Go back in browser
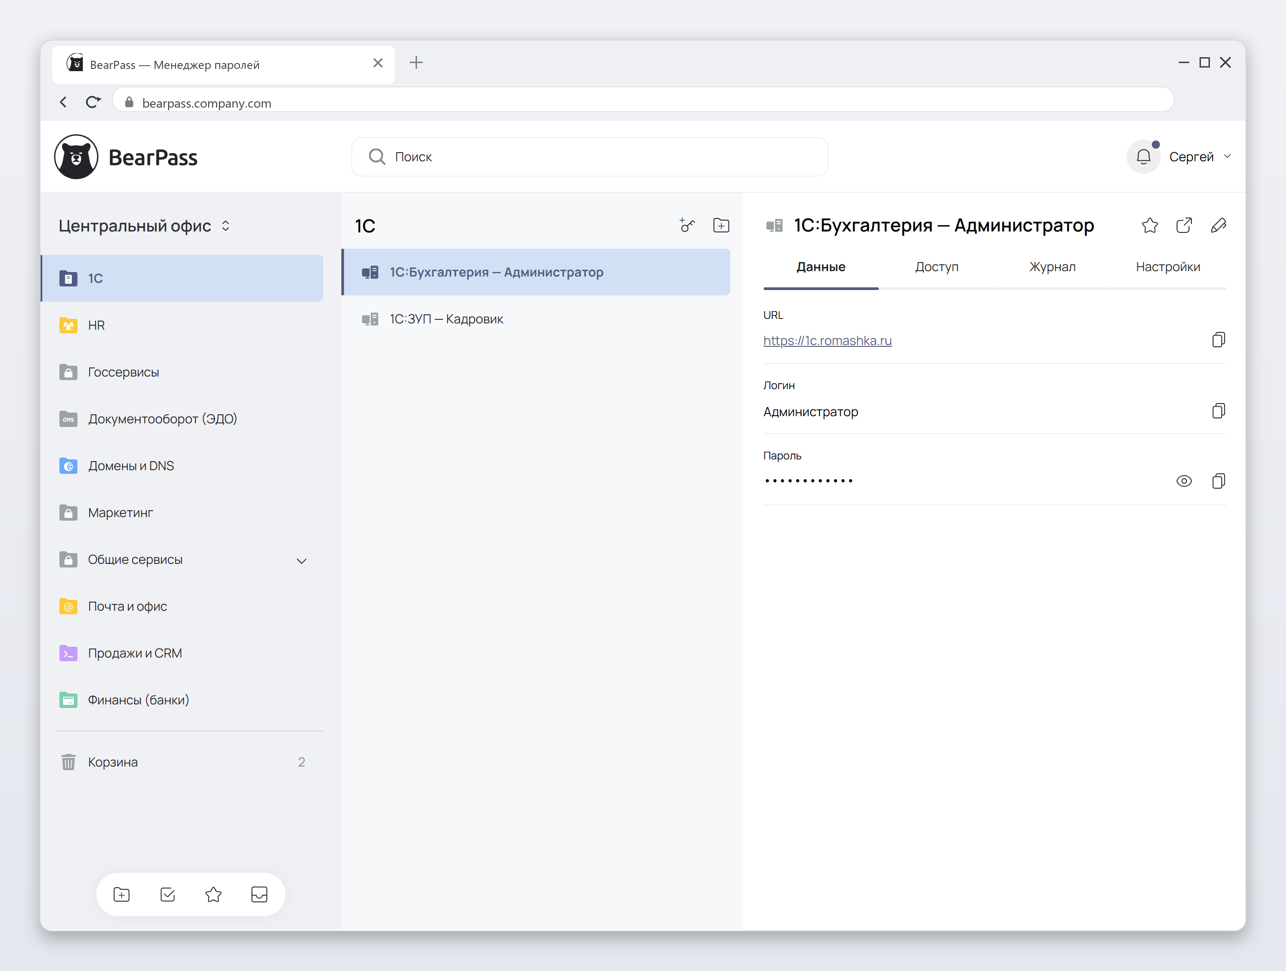 (x=63, y=102)
